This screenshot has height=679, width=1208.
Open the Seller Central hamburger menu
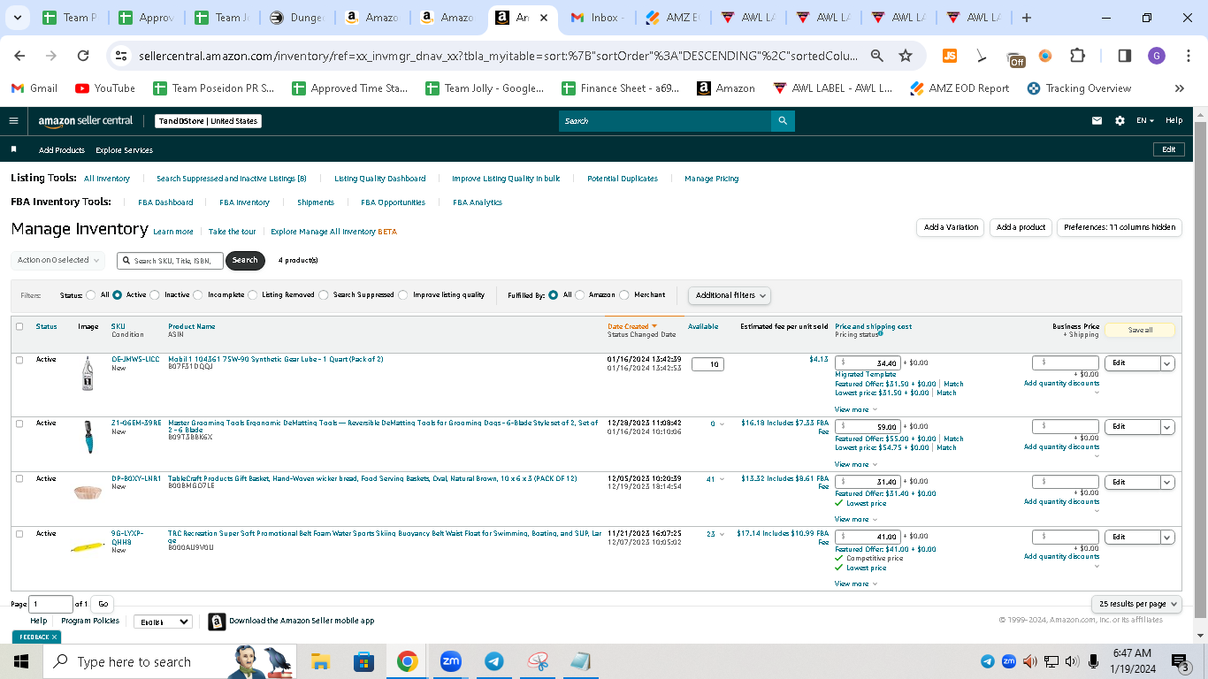[x=13, y=121]
